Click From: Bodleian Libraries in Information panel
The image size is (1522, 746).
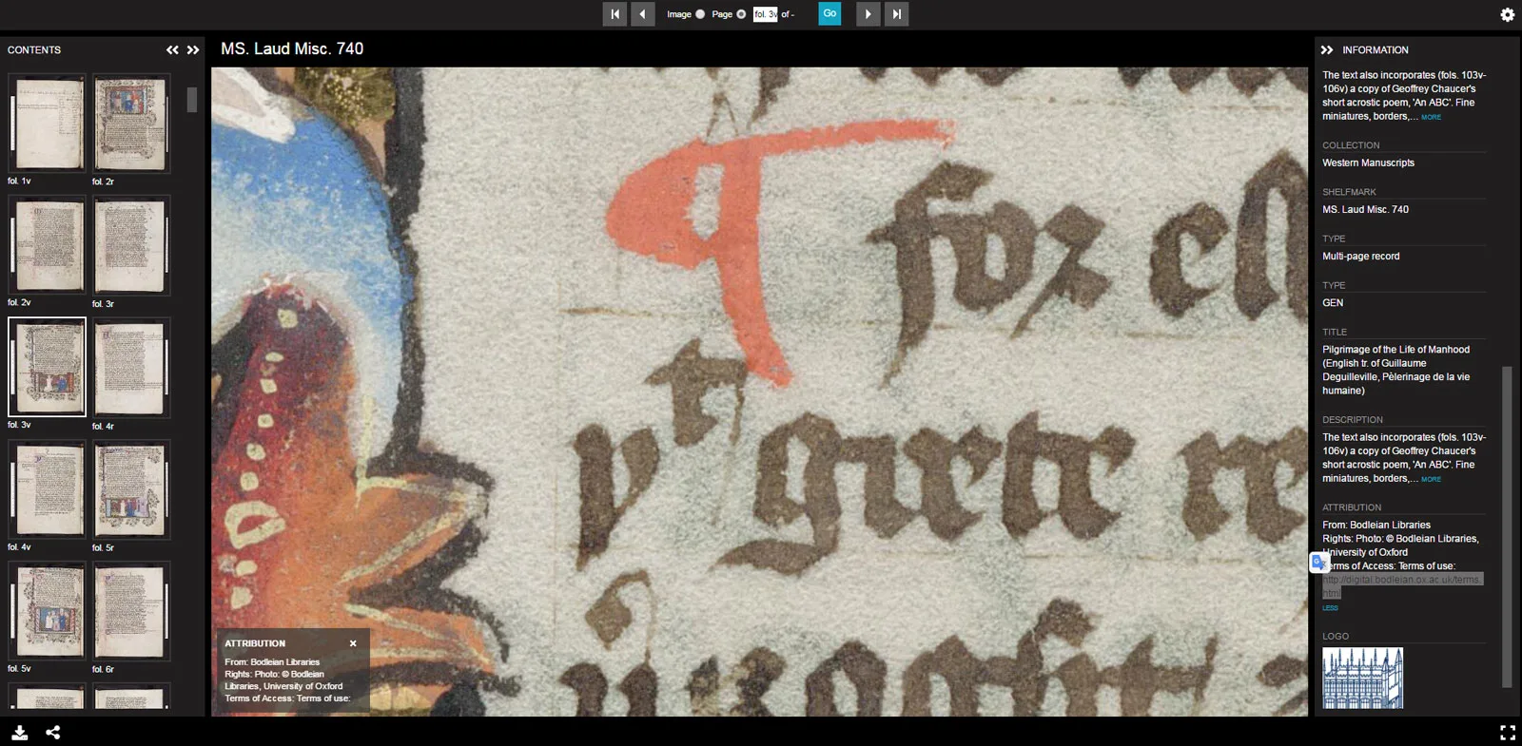tap(1376, 525)
